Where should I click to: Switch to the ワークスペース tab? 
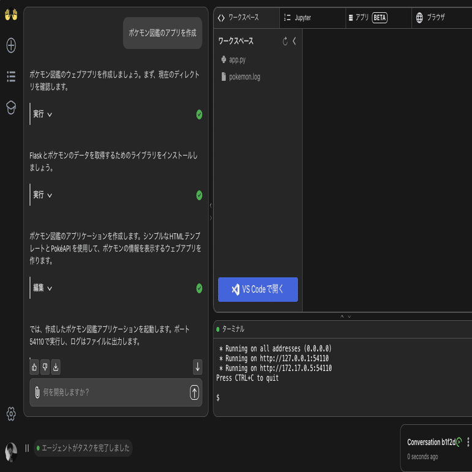click(246, 18)
